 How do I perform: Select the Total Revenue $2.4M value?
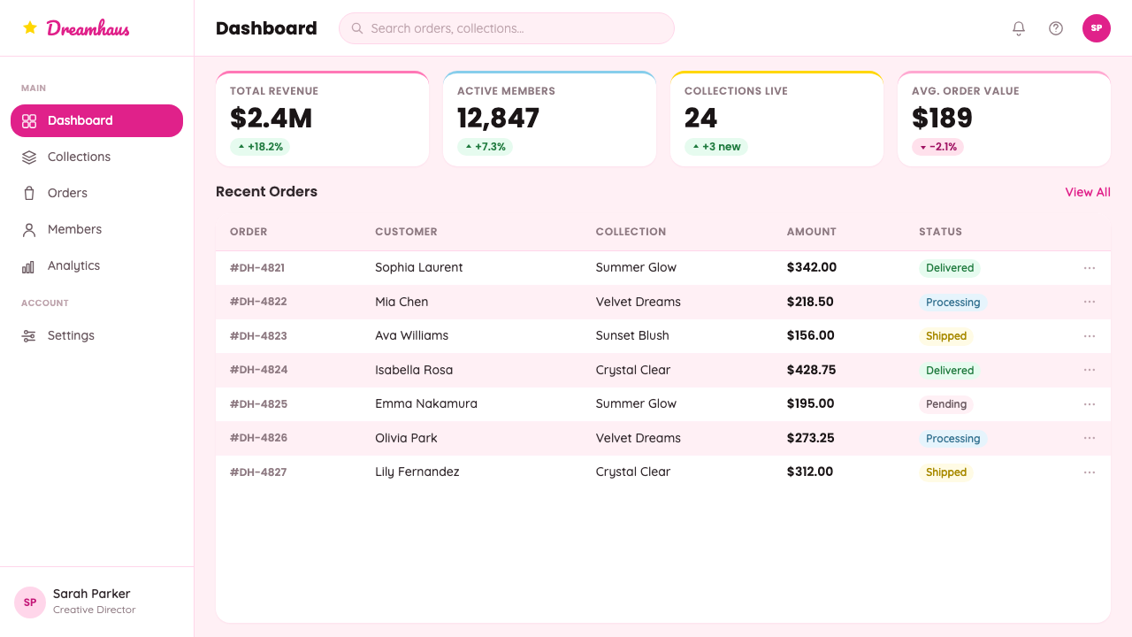271,118
